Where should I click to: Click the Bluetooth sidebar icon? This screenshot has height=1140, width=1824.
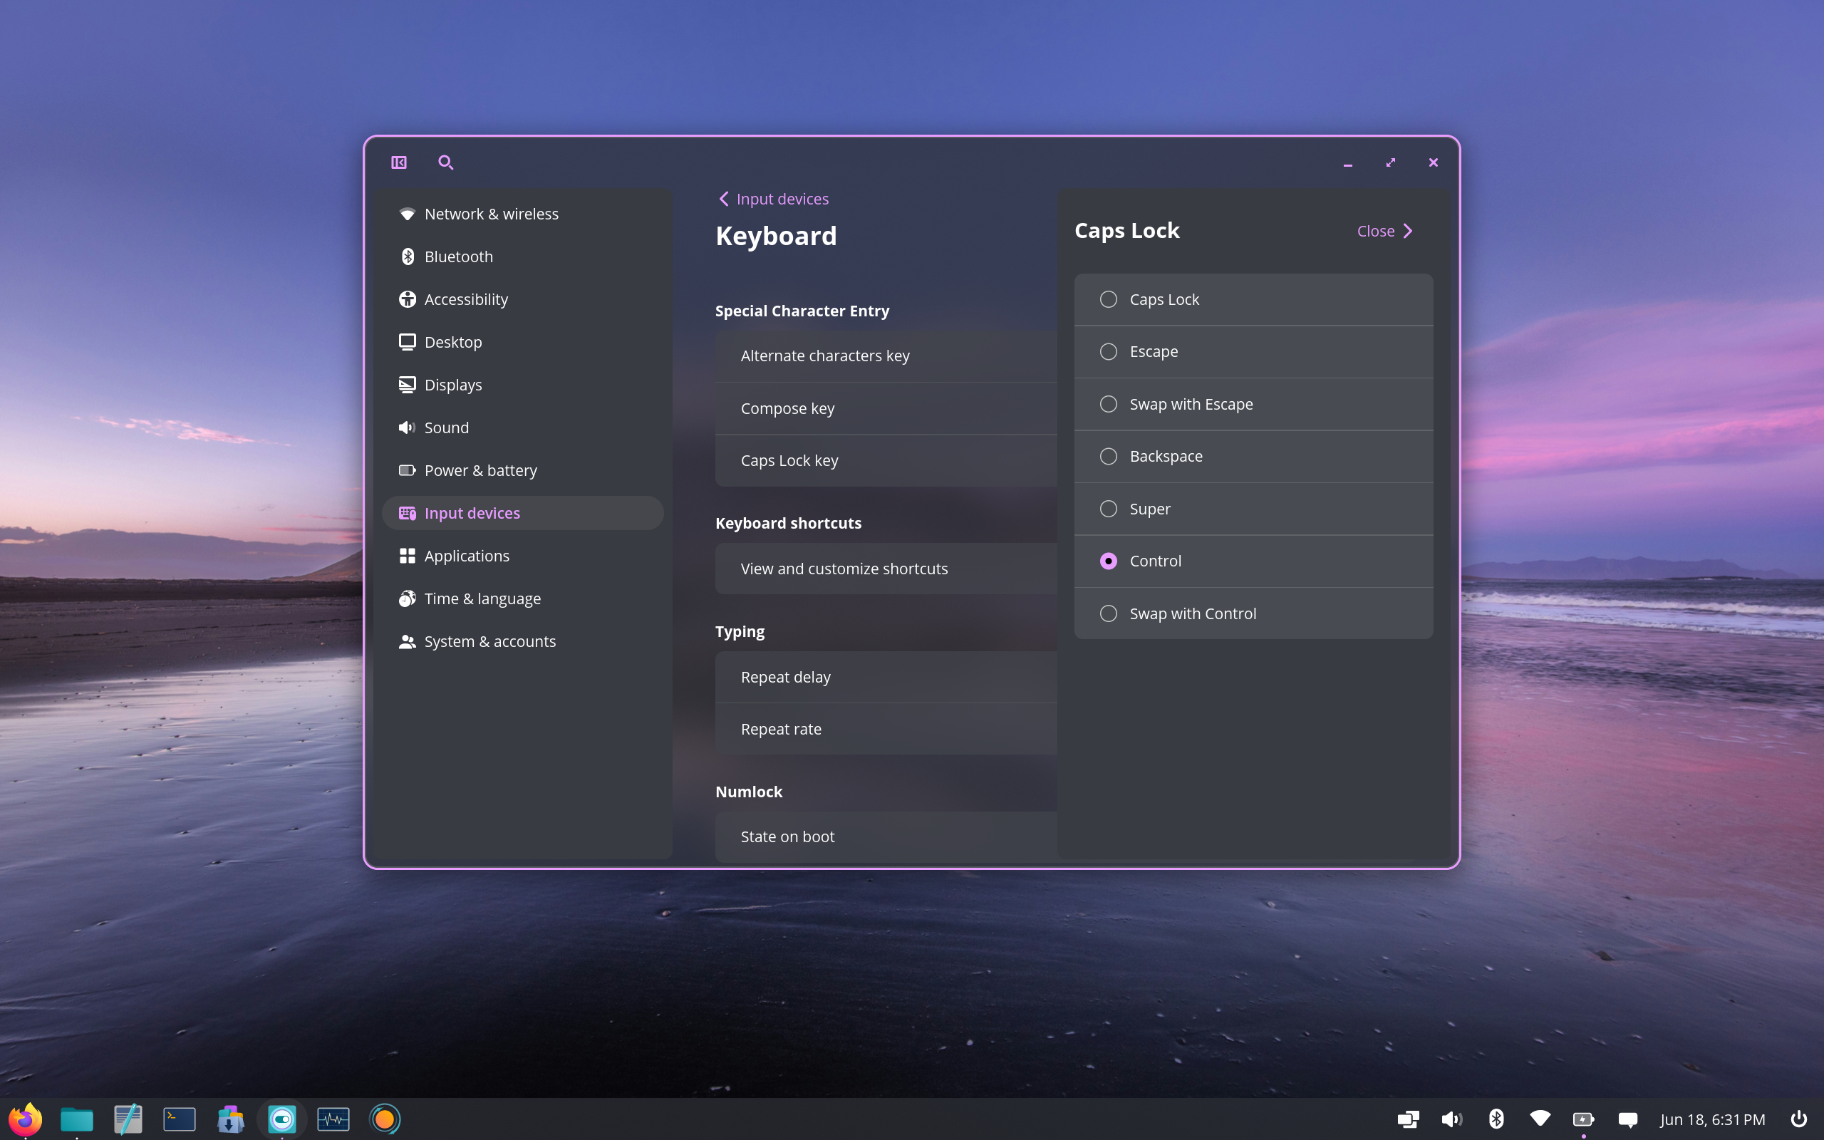(407, 256)
